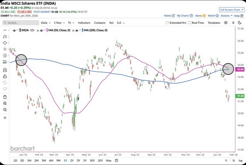246x165 pixels.
Task: Open the calendar date range picker
Action: click(x=116, y=161)
